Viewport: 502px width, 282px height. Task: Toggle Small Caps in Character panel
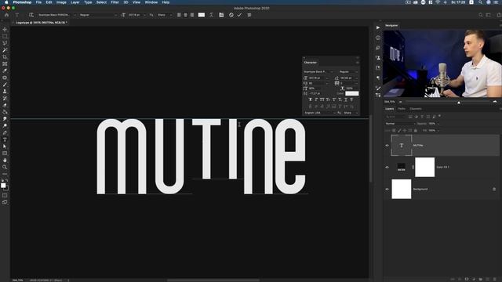pyautogui.click(x=328, y=99)
